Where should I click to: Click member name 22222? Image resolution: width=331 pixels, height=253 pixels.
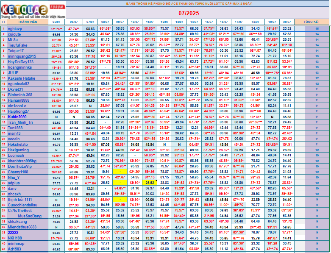(x=13, y=233)
